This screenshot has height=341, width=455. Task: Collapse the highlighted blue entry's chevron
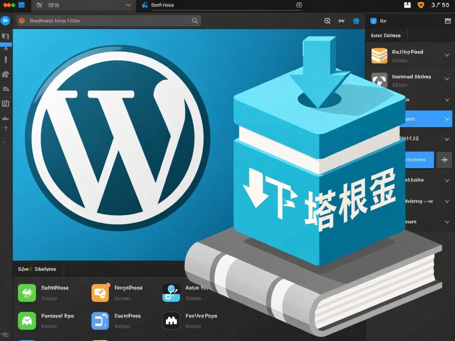click(x=446, y=118)
